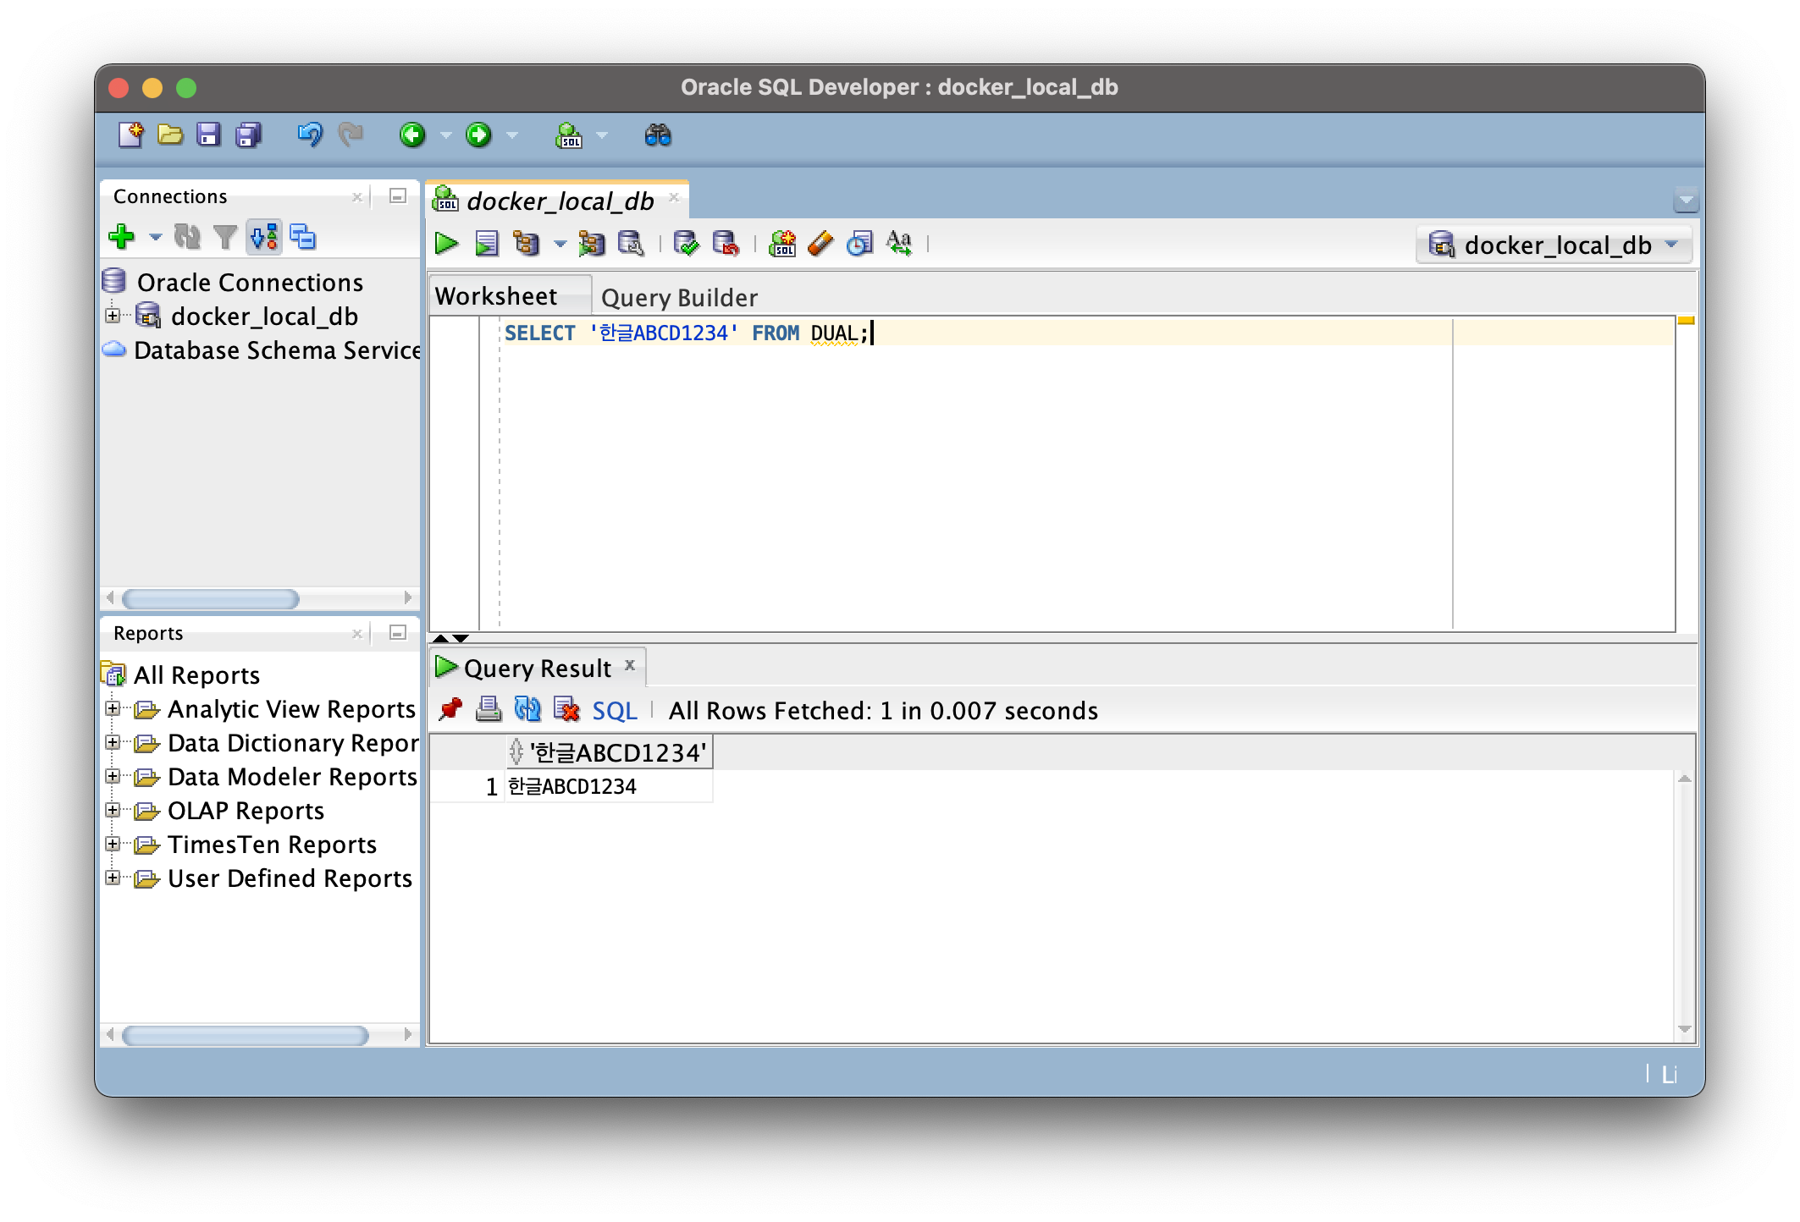
Task: Click the Find binoculars icon
Action: [x=658, y=135]
